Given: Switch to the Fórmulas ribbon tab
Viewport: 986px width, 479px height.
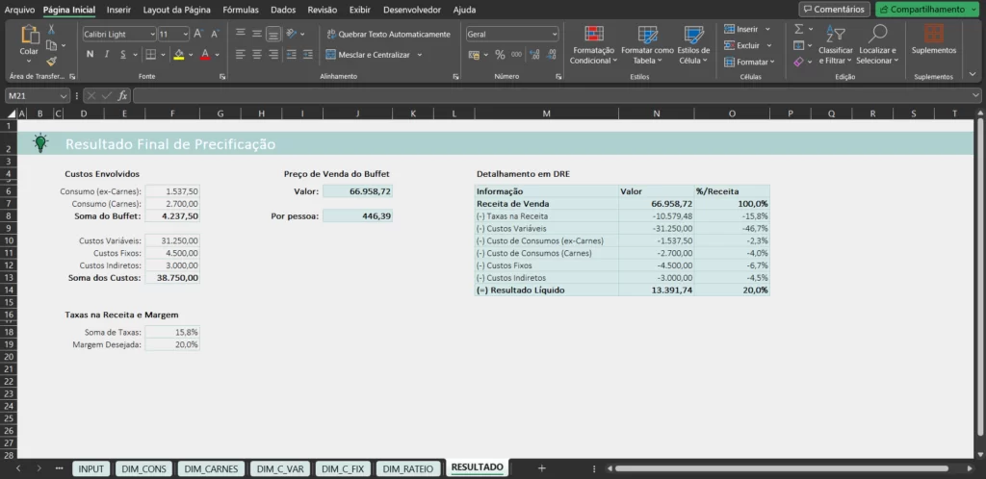Looking at the screenshot, I should pyautogui.click(x=241, y=10).
